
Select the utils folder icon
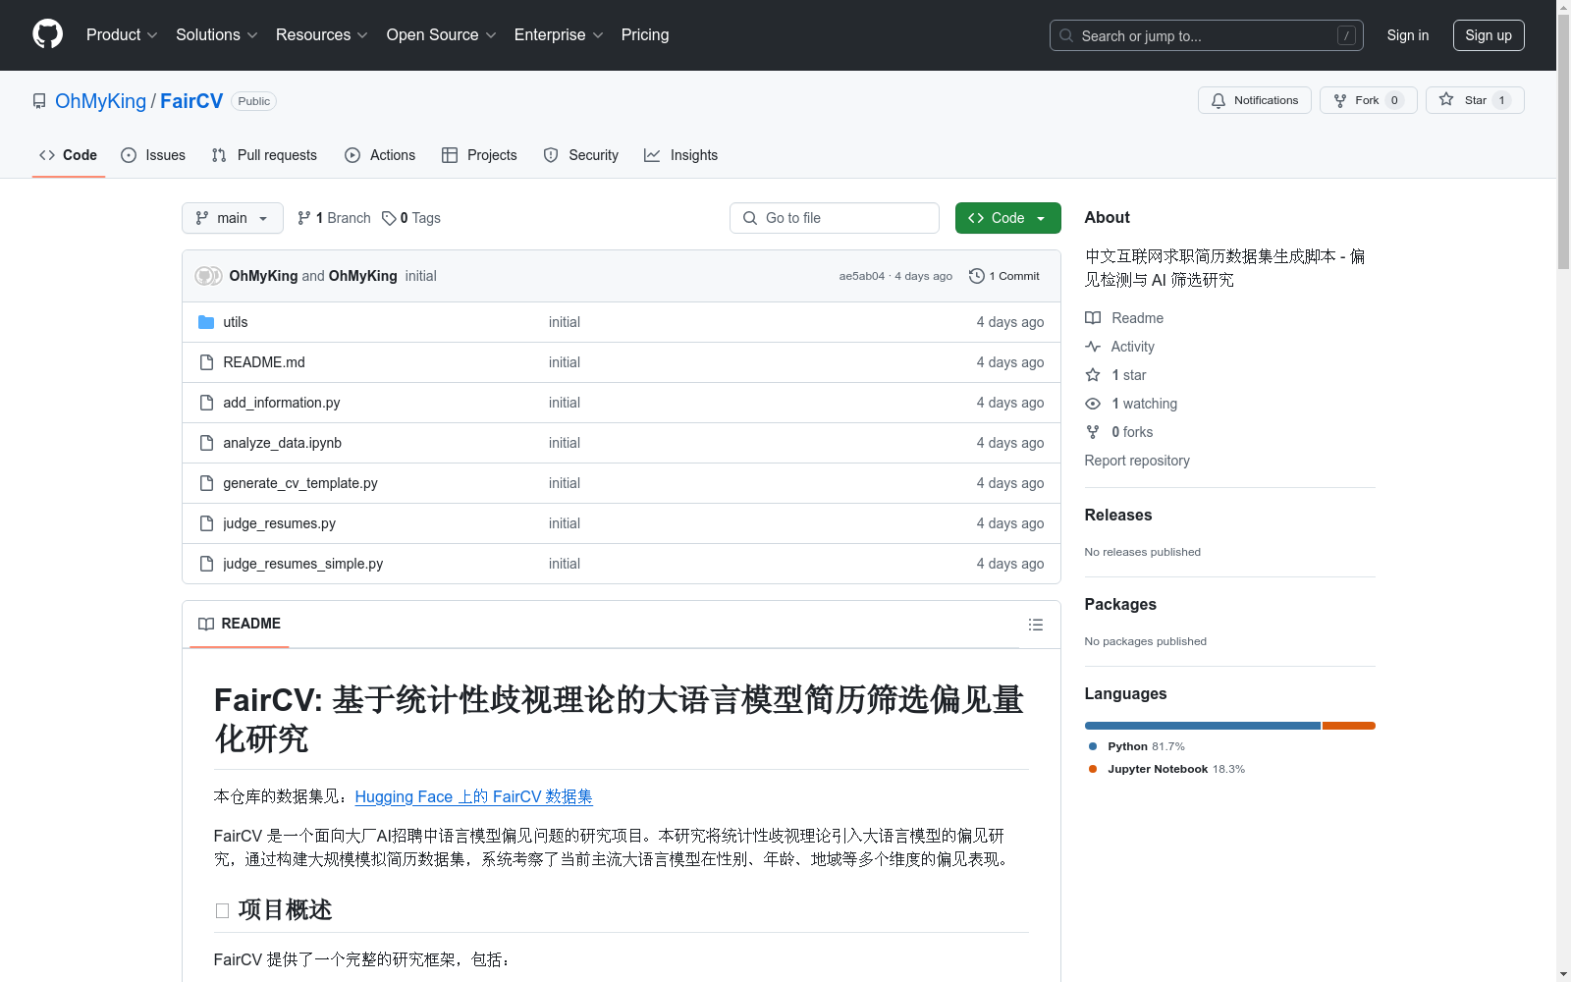coord(207,321)
